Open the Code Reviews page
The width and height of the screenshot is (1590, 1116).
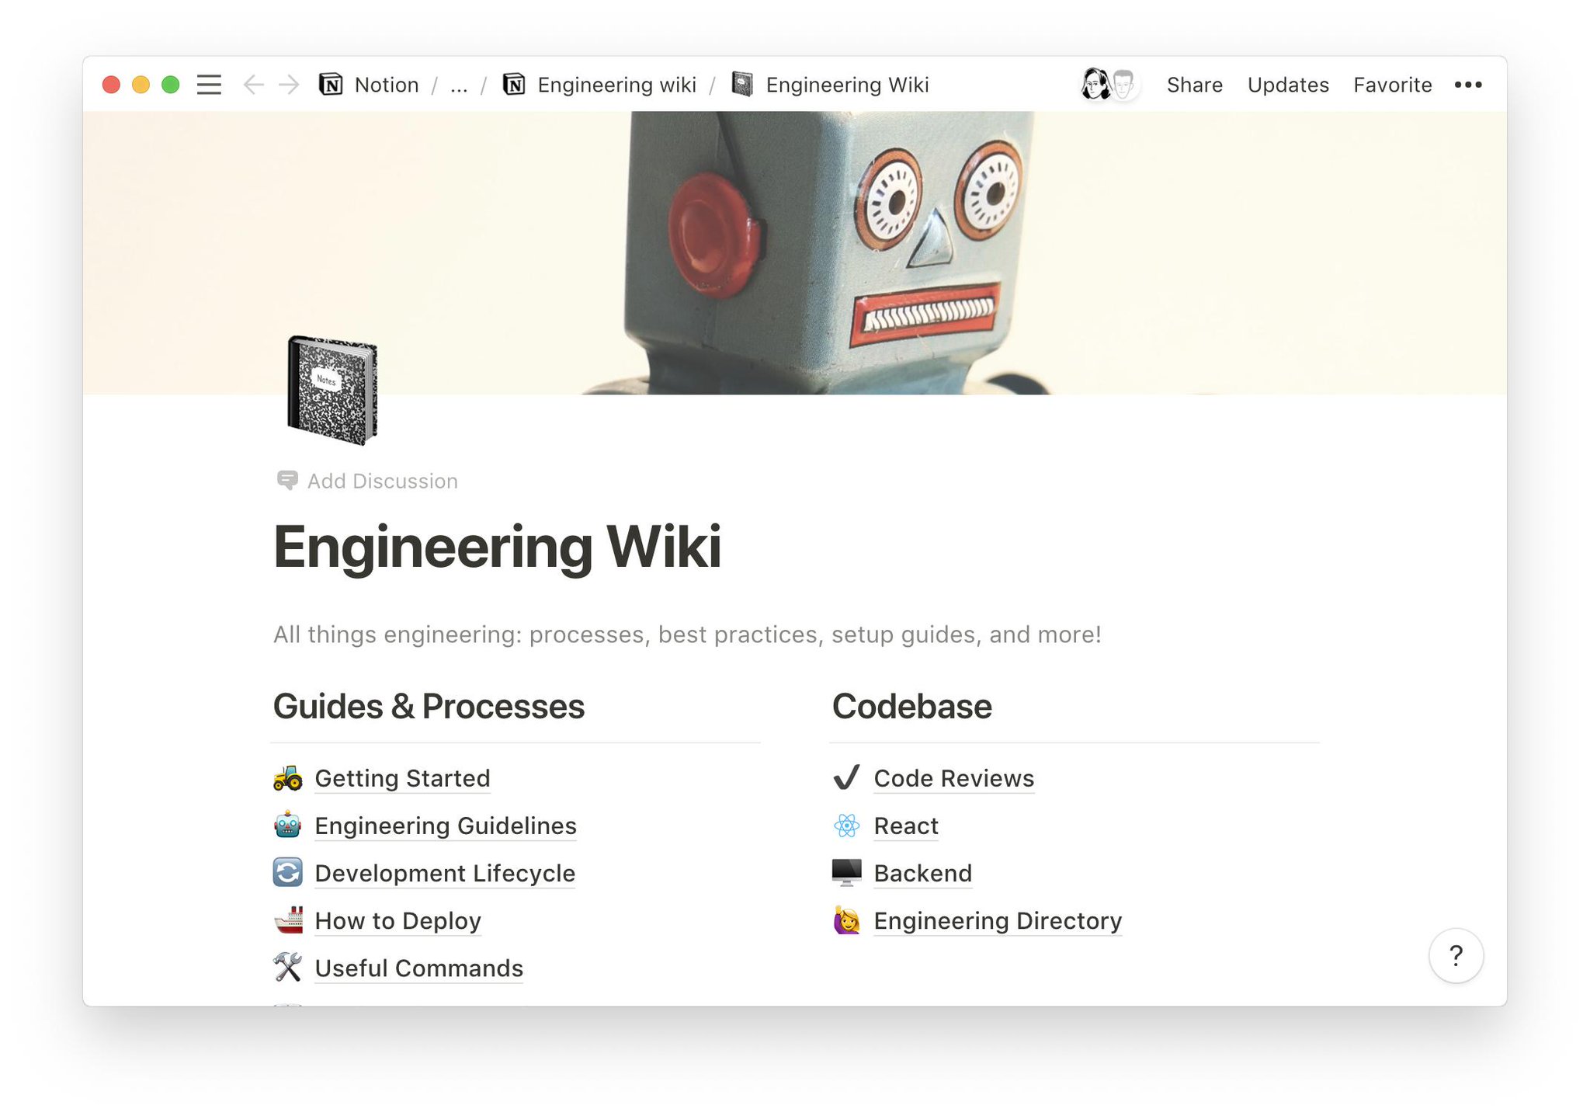[x=953, y=778]
